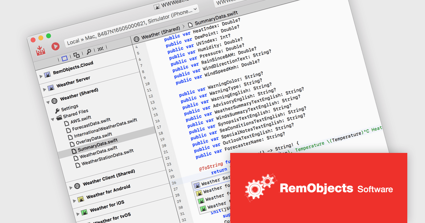
Task: Open the magnifying glass search pane
Action: 88,52
